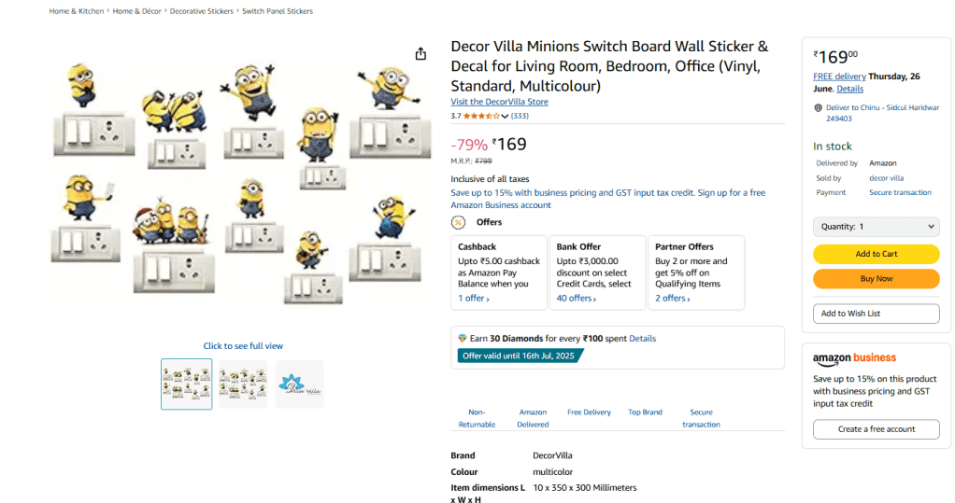Click the diamond rewards icon

(462, 338)
